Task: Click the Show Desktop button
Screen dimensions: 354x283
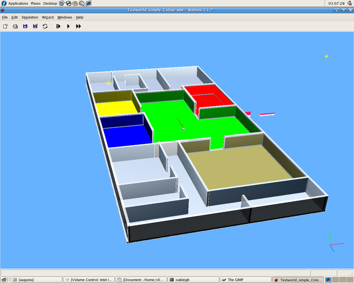Action: click(4, 280)
